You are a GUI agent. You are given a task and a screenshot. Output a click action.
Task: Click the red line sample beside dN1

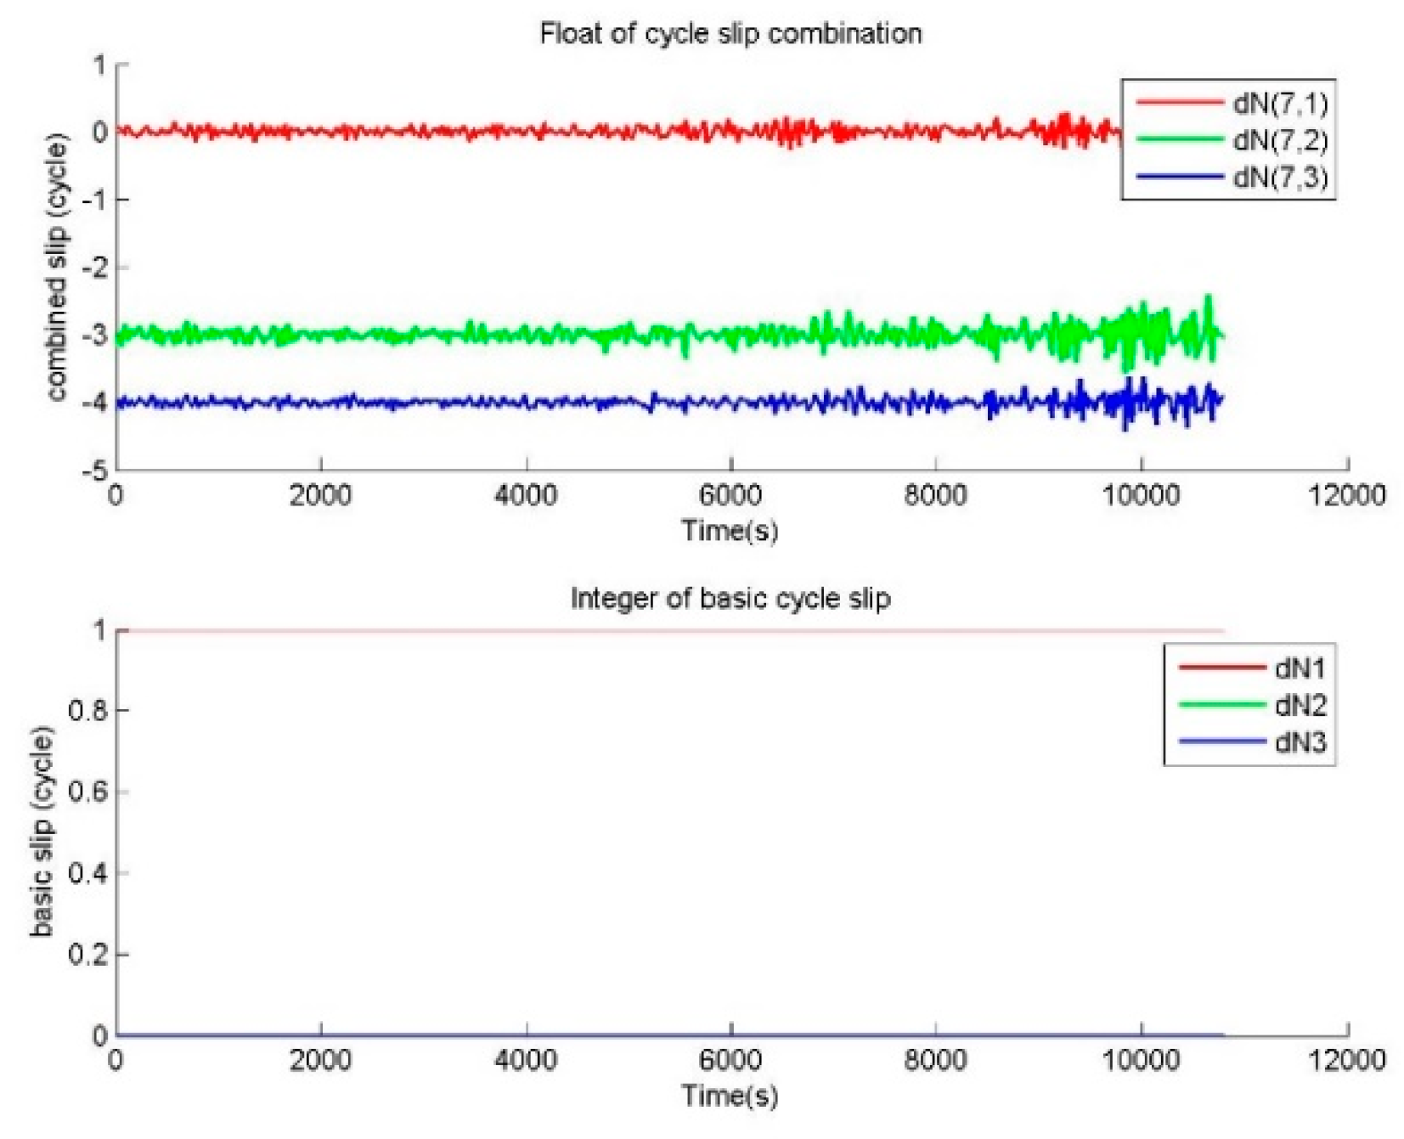coord(1222,668)
